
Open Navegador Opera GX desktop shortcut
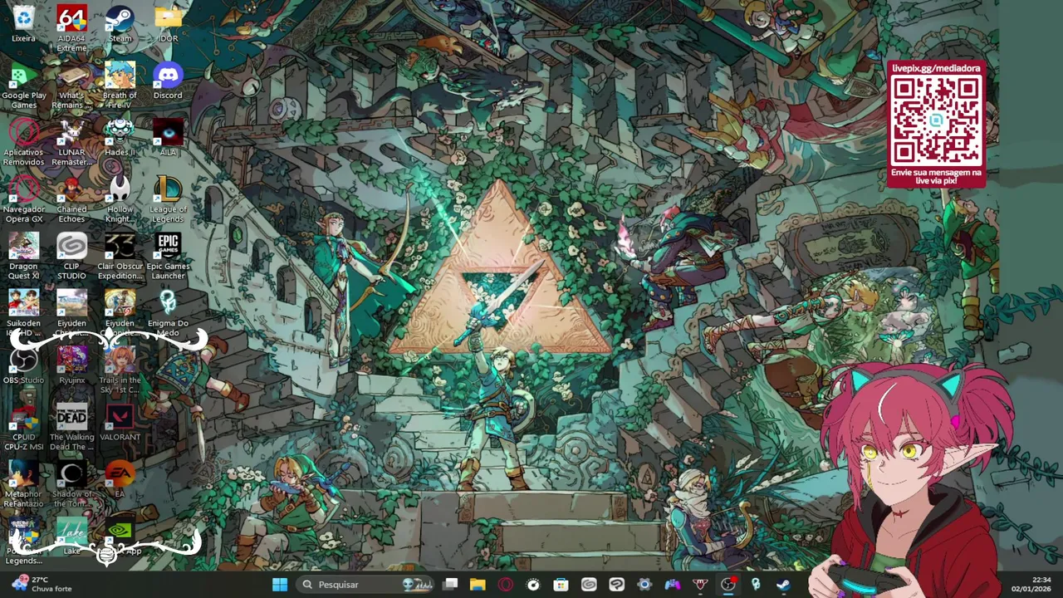[x=23, y=200]
